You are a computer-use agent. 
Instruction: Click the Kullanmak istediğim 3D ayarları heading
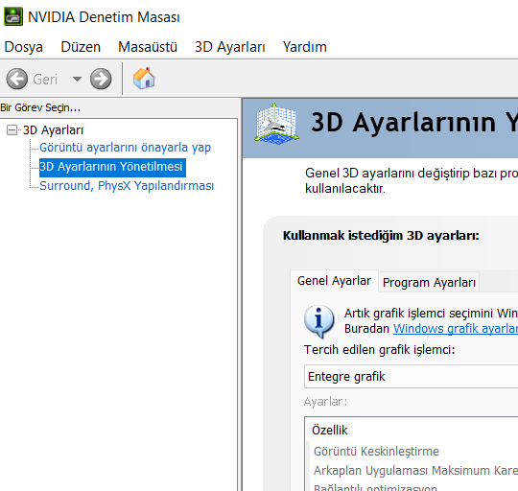coord(381,235)
